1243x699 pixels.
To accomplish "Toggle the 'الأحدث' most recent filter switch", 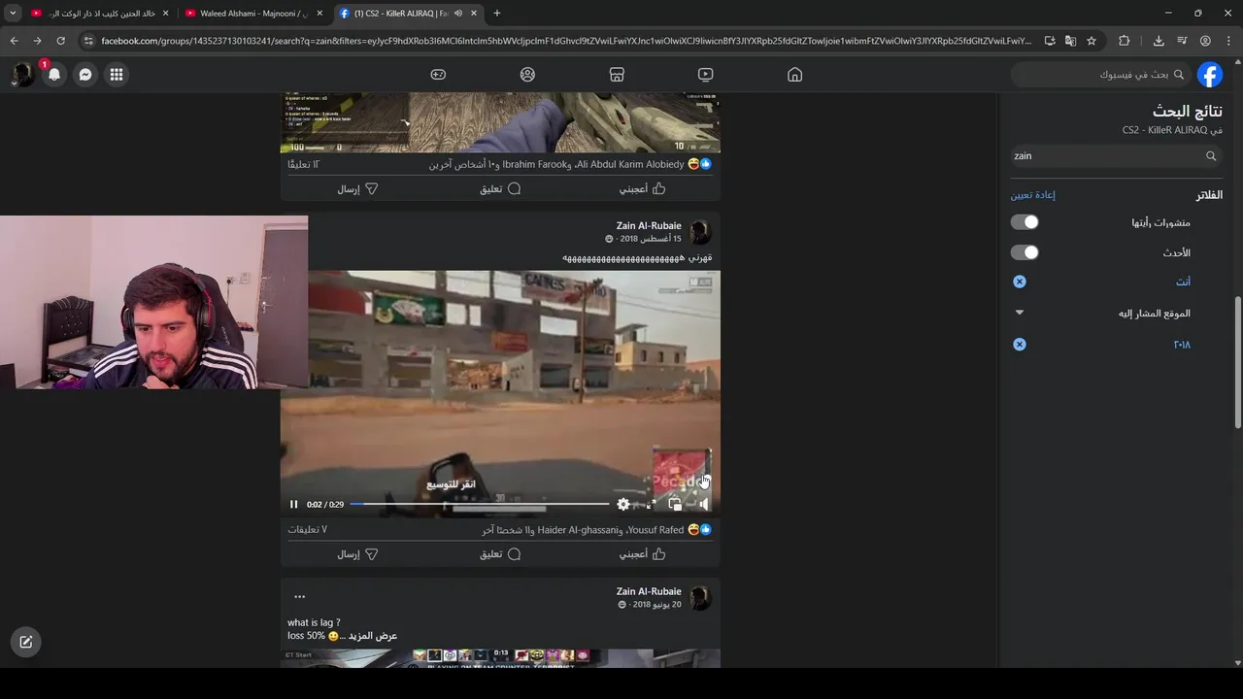I will coord(1025,252).
